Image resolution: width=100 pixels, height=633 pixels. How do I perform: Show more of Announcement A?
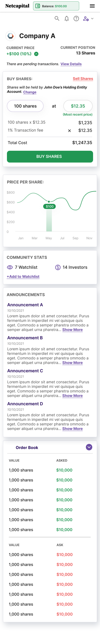click(73, 330)
